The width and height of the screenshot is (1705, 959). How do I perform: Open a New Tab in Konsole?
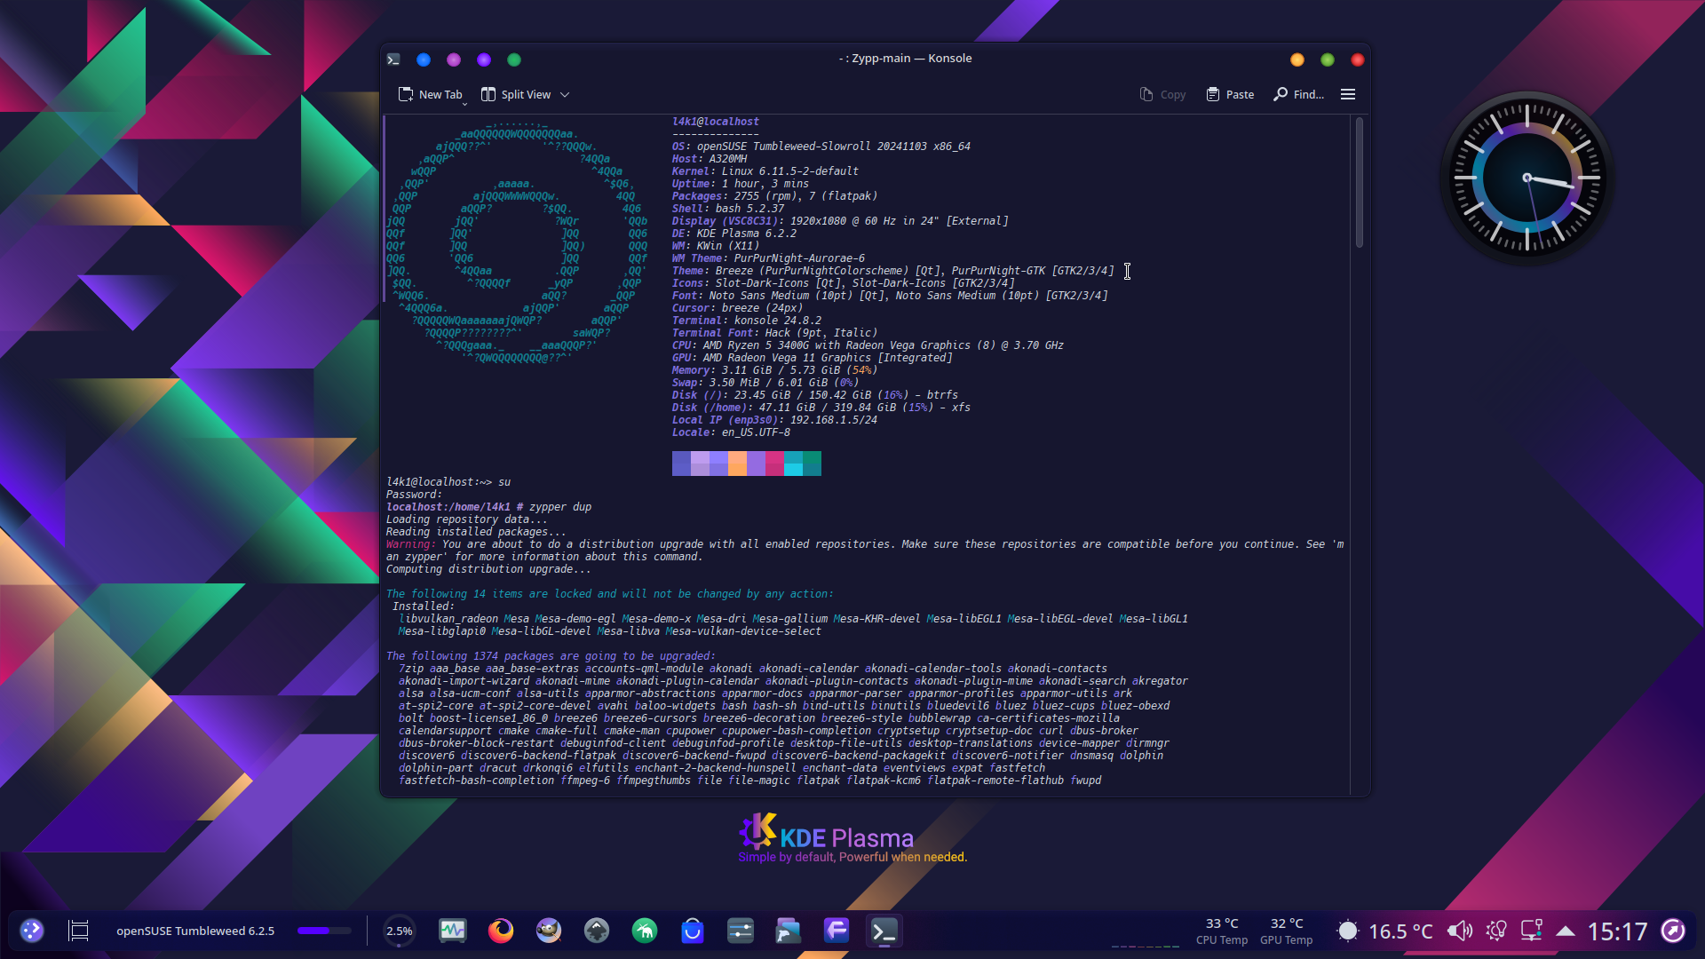tap(430, 94)
